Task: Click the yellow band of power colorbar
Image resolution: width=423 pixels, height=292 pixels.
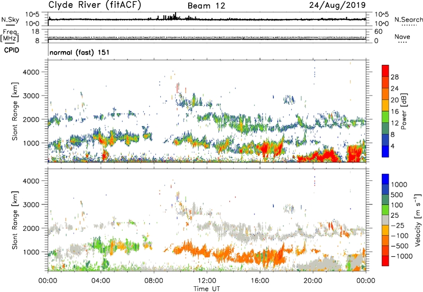Action: coord(385,105)
